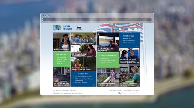The width and height of the screenshot is (194, 108).
Task: Open the Share Your Story link
Action: (x=62, y=60)
